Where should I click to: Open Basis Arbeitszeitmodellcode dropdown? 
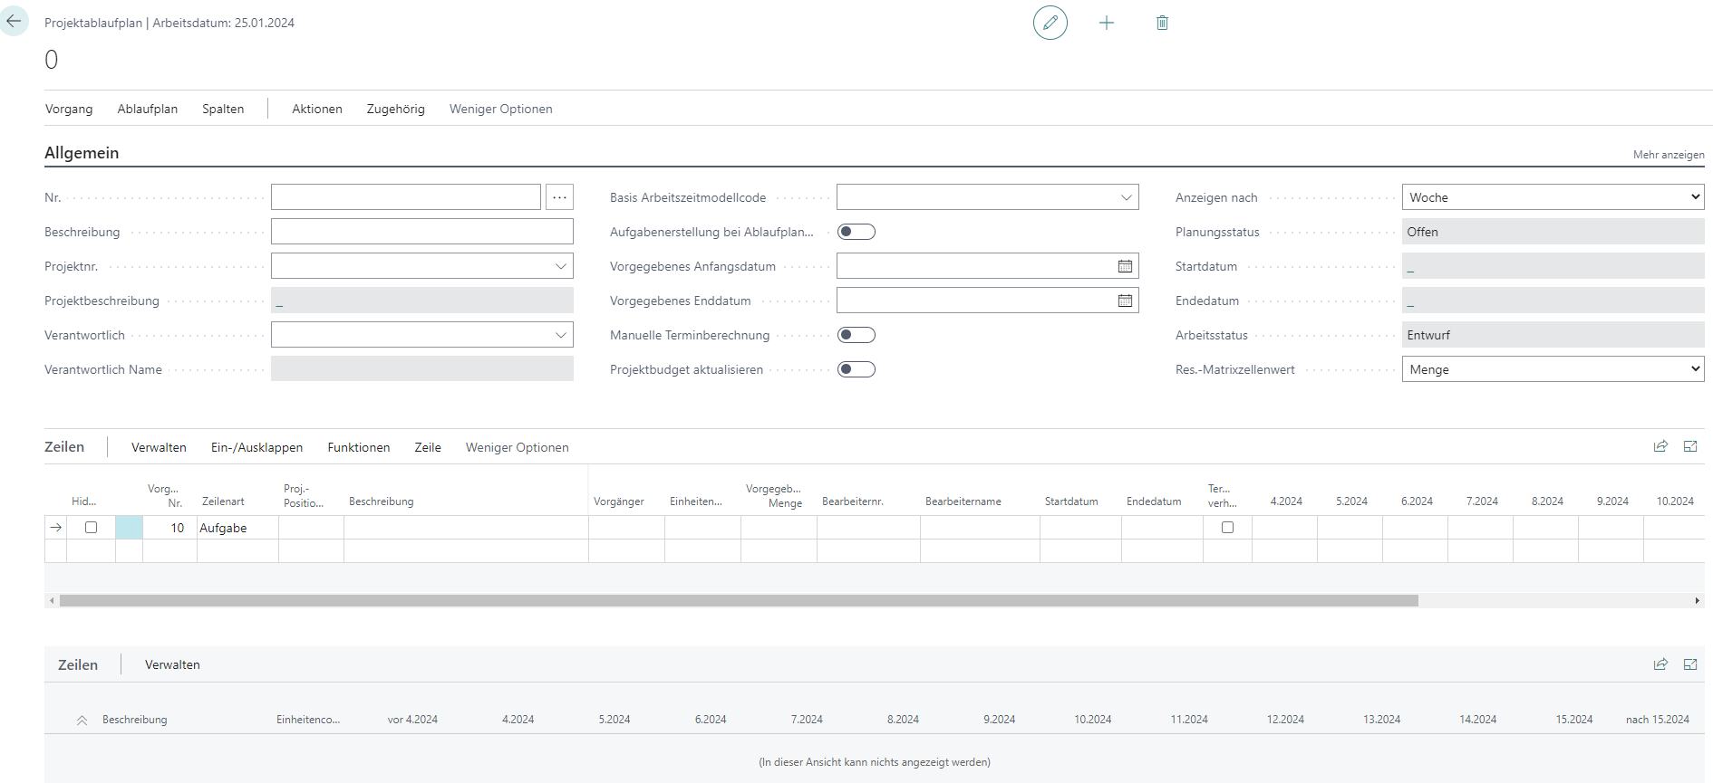(1127, 197)
